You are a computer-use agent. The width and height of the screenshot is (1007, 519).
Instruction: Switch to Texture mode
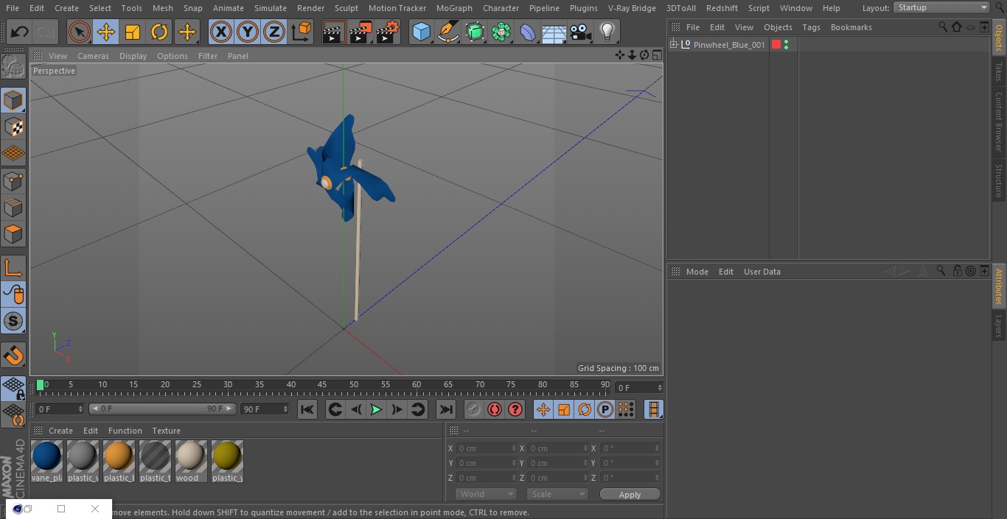tap(13, 127)
